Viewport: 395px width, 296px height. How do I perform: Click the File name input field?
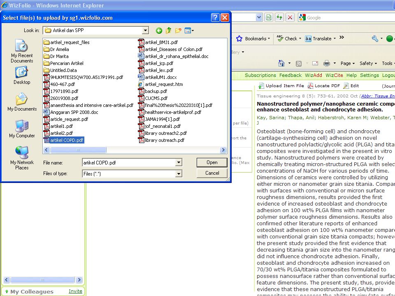pyautogui.click(x=129, y=163)
